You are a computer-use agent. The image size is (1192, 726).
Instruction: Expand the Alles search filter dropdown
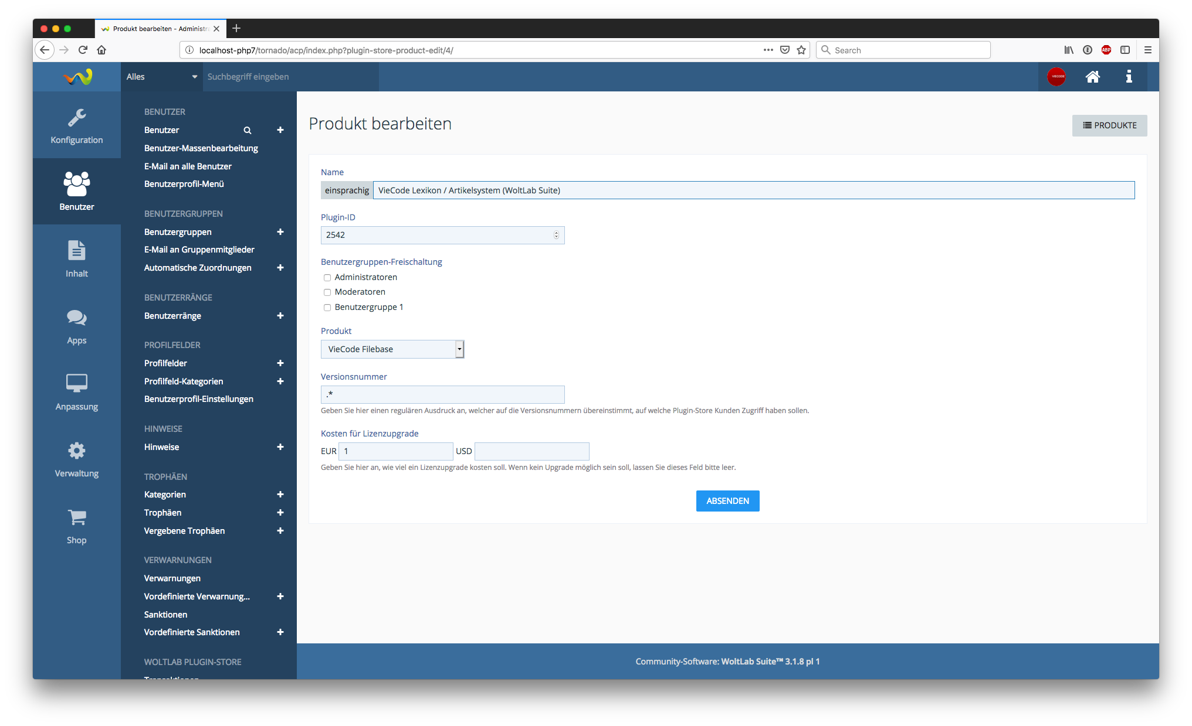pos(161,77)
